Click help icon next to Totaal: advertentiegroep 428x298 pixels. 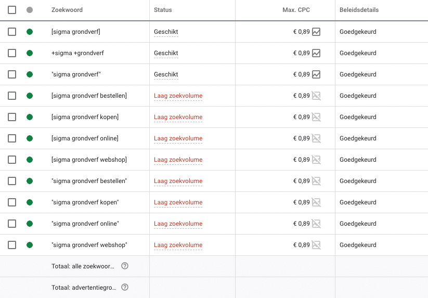(125, 287)
